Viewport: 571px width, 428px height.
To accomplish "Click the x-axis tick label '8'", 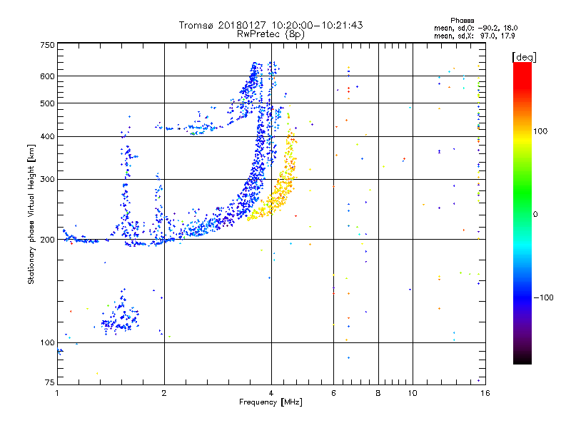I will click(378, 393).
